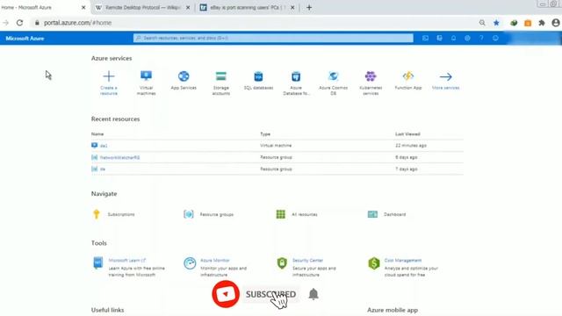This screenshot has width=562, height=316.
Task: Close the Remote Desktop Protocol tab
Action: point(188,7)
